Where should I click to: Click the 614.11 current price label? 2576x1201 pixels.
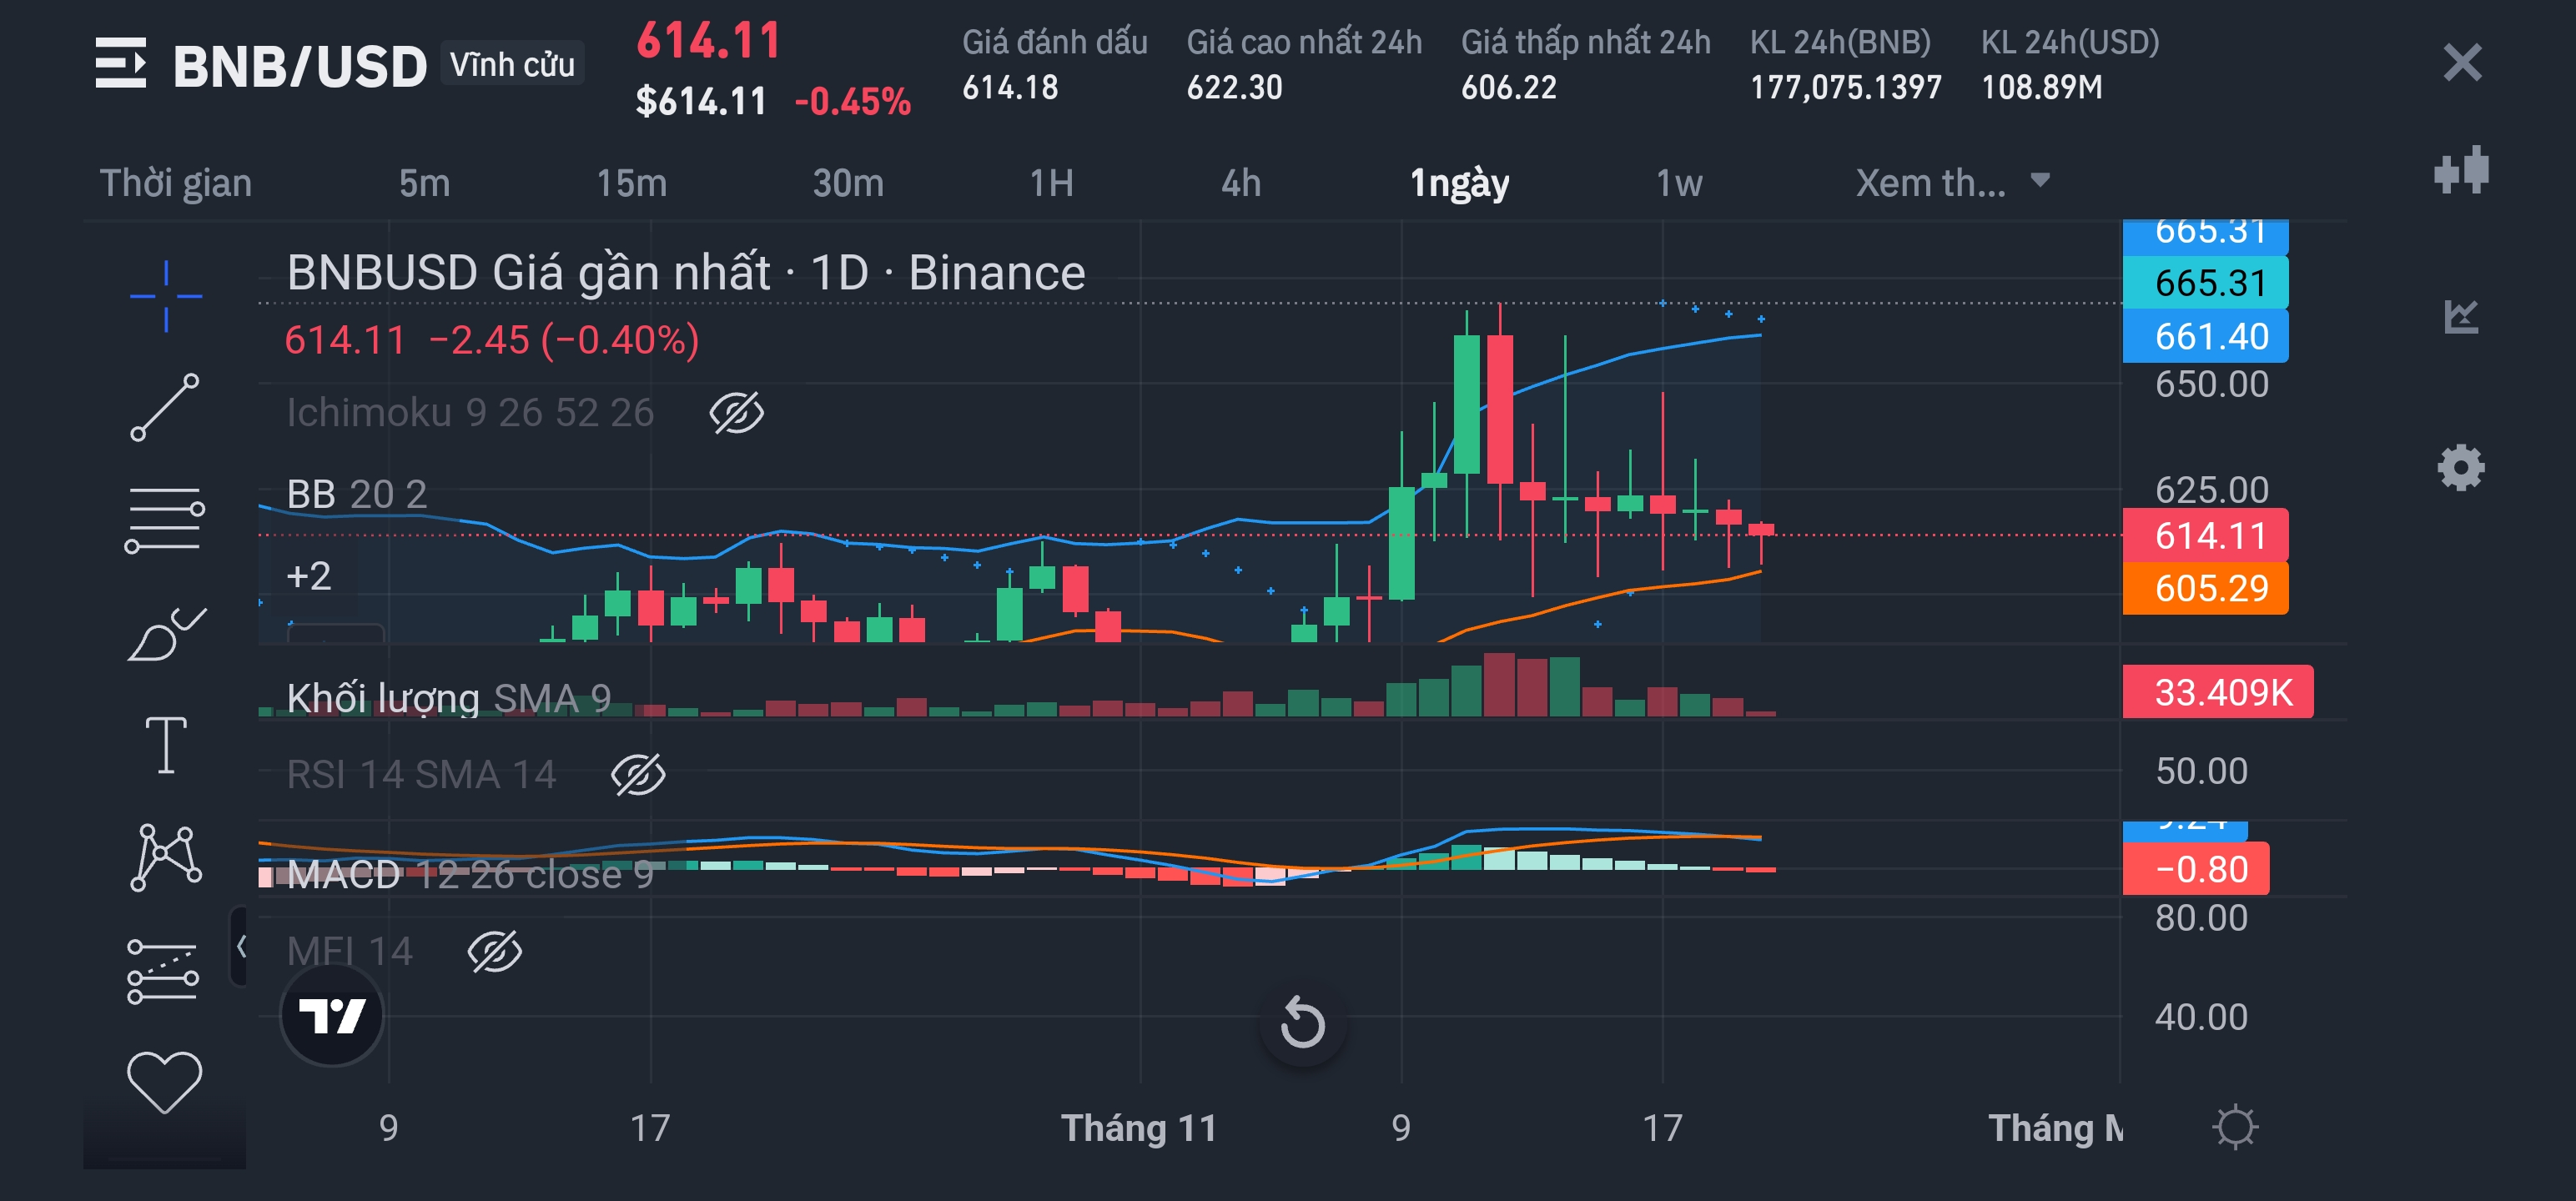[2204, 536]
